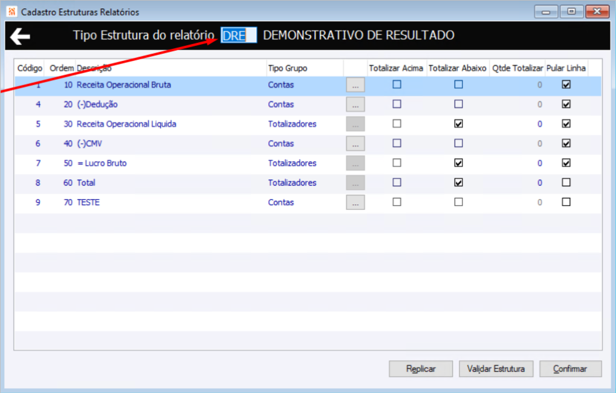This screenshot has width=616, height=393.
Task: Uncheck Totalizar Abaixo for Total row
Action: 458,183
